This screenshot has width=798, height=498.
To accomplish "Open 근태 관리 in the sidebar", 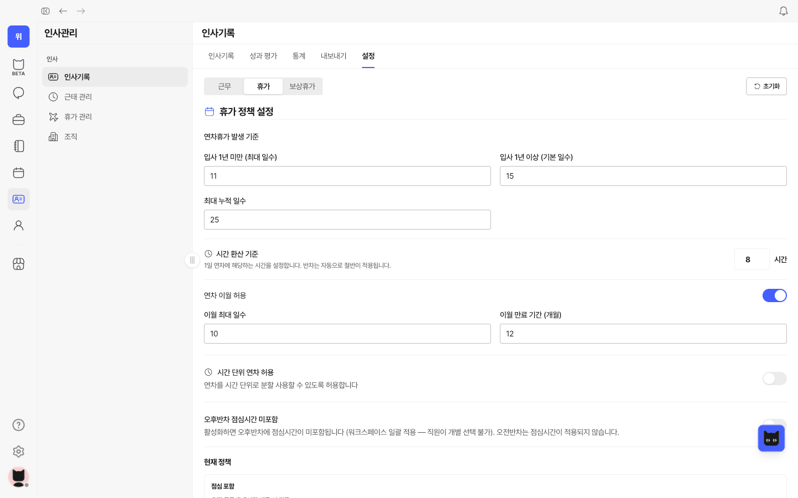I will click(115, 97).
